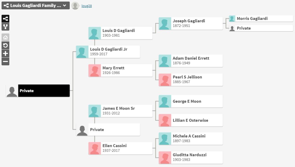Switch to vertical family view icon
Viewport: 295px width, 167px height.
tap(5, 27)
